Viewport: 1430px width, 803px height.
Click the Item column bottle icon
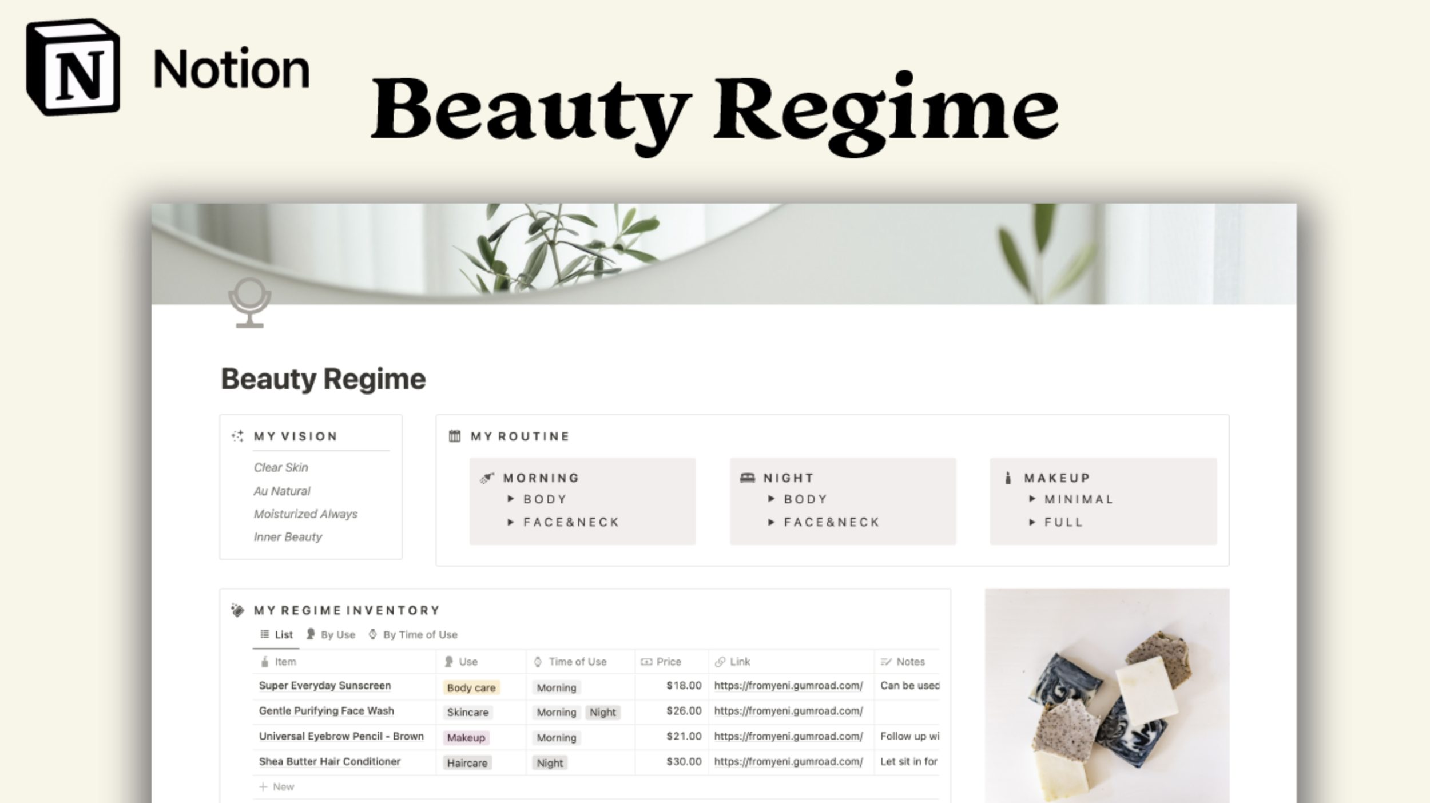264,662
